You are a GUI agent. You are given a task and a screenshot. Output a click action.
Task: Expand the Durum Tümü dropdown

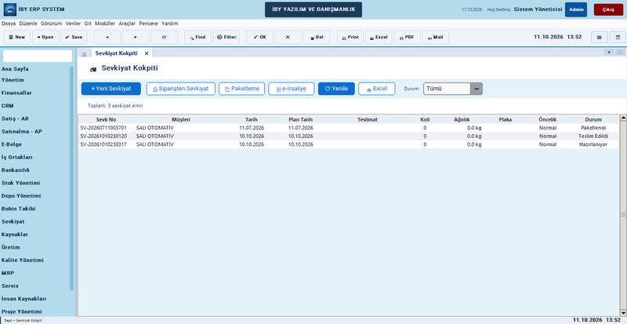pyautogui.click(x=477, y=89)
